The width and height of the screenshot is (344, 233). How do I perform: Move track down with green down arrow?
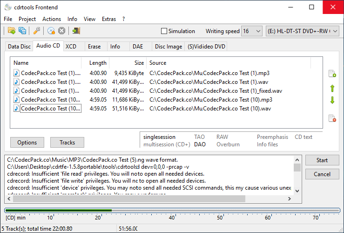click(x=332, y=100)
